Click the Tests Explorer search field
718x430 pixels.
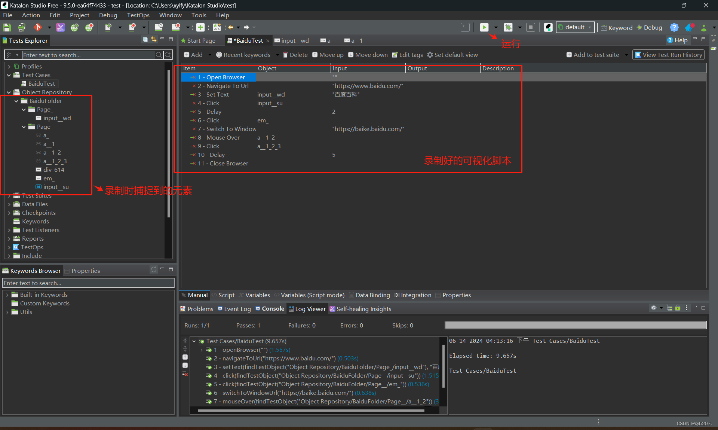pos(88,55)
